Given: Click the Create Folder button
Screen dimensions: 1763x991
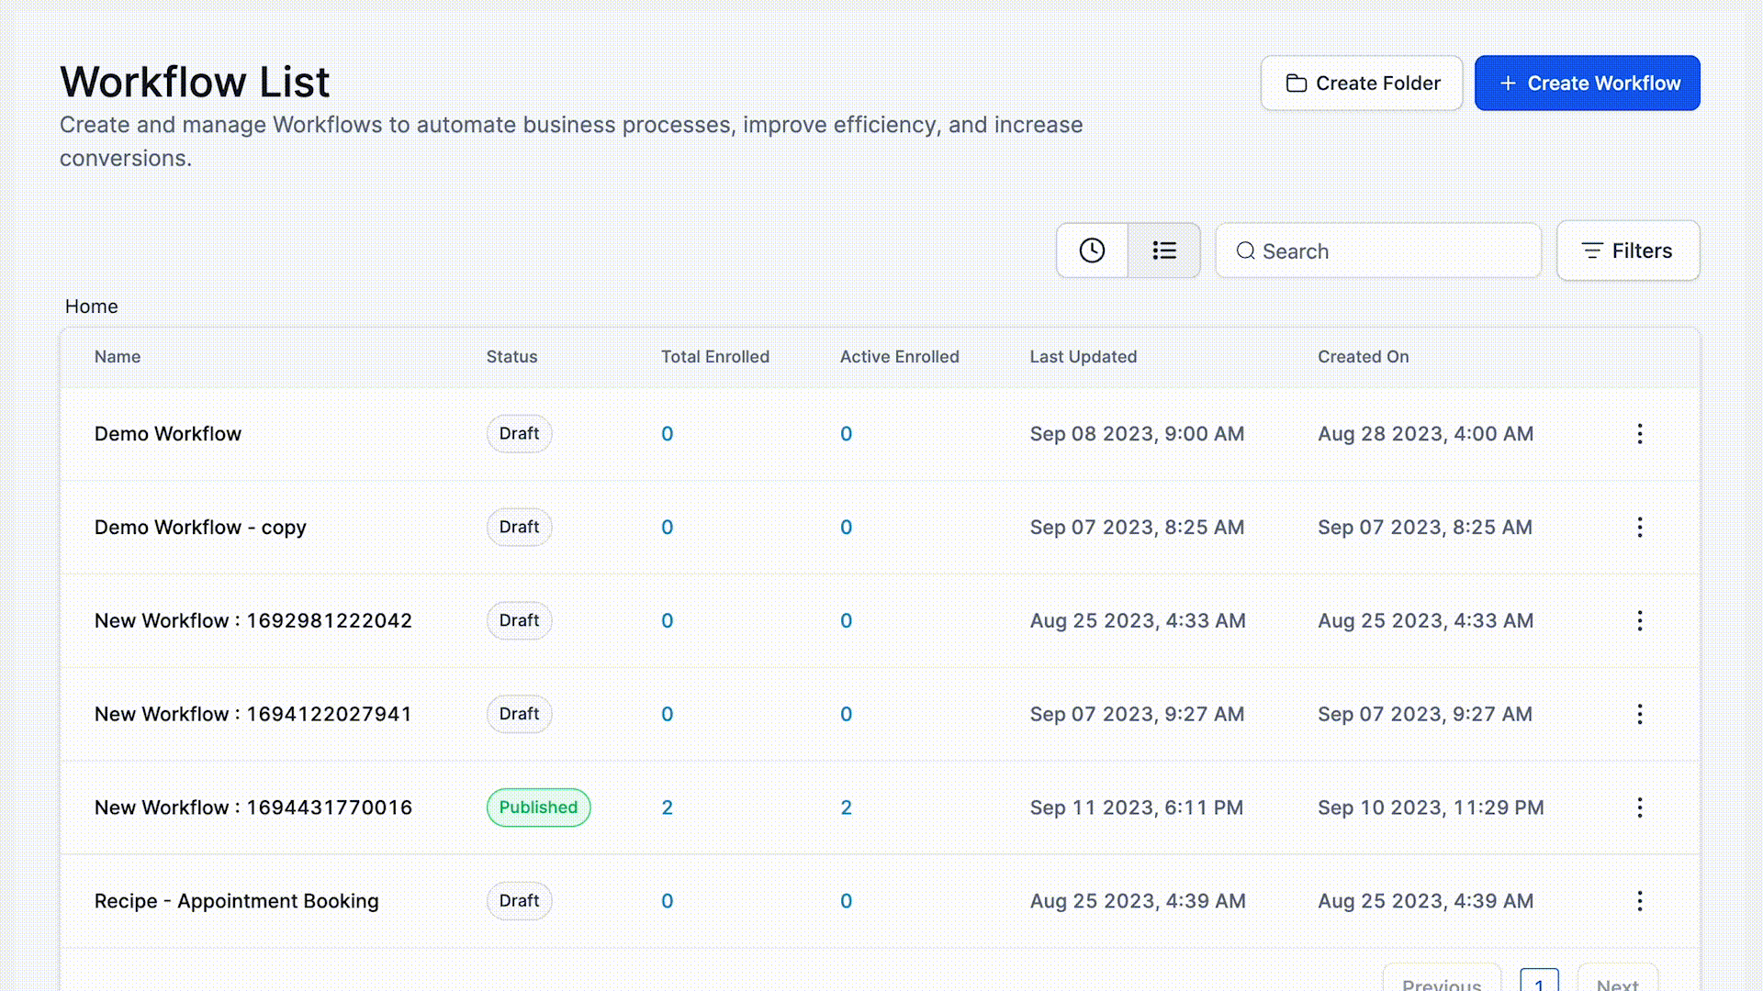Looking at the screenshot, I should pos(1362,84).
